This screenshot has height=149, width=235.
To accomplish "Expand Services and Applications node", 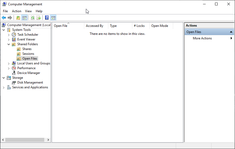I will tap(4, 87).
